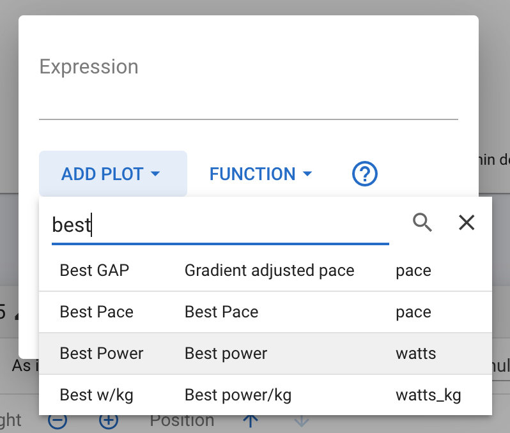Click the search box containing "best"
The height and width of the screenshot is (433, 510).
[220, 225]
